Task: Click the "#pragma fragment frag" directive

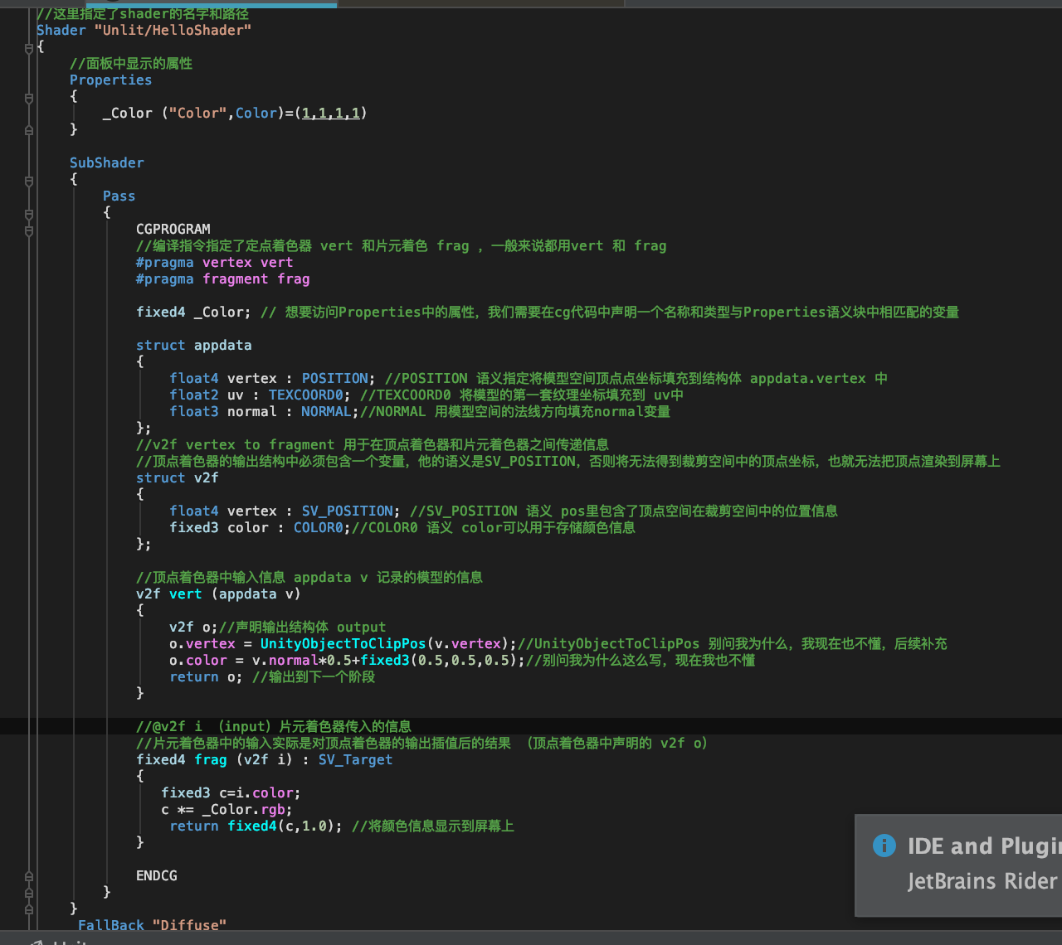Action: click(x=222, y=279)
